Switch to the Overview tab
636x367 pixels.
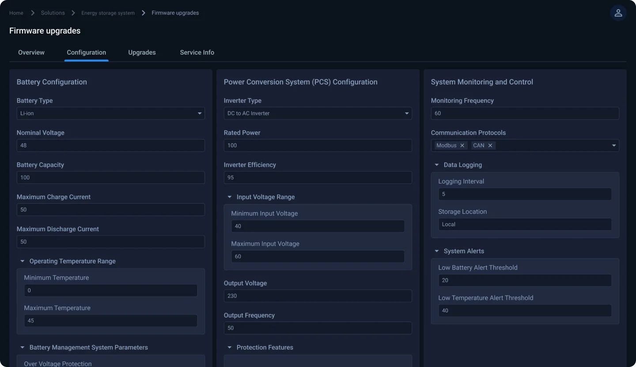pos(31,52)
